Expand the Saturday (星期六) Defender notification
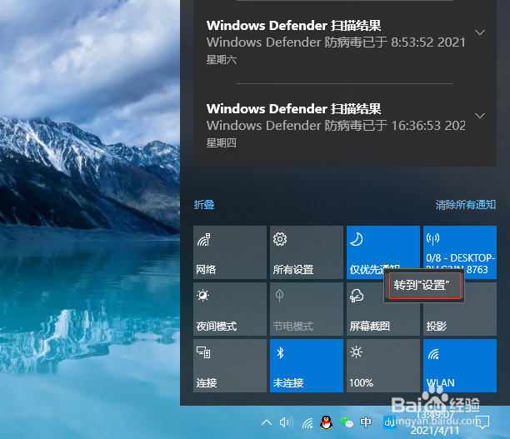This screenshot has height=439, width=510. 480,32
